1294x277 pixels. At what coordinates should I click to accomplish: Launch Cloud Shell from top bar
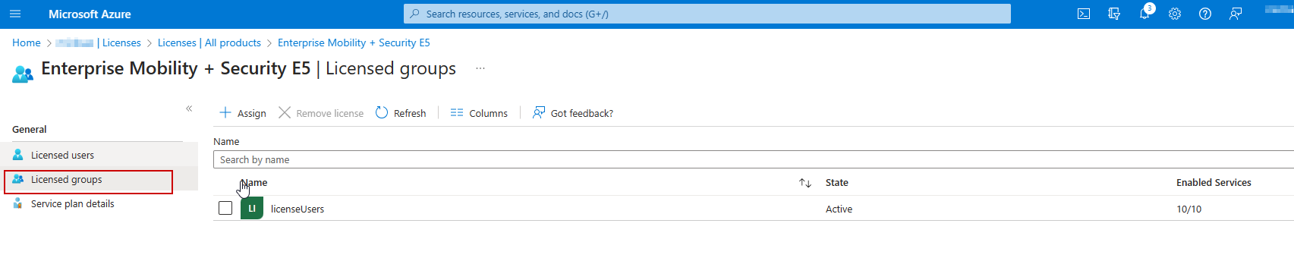click(x=1084, y=14)
